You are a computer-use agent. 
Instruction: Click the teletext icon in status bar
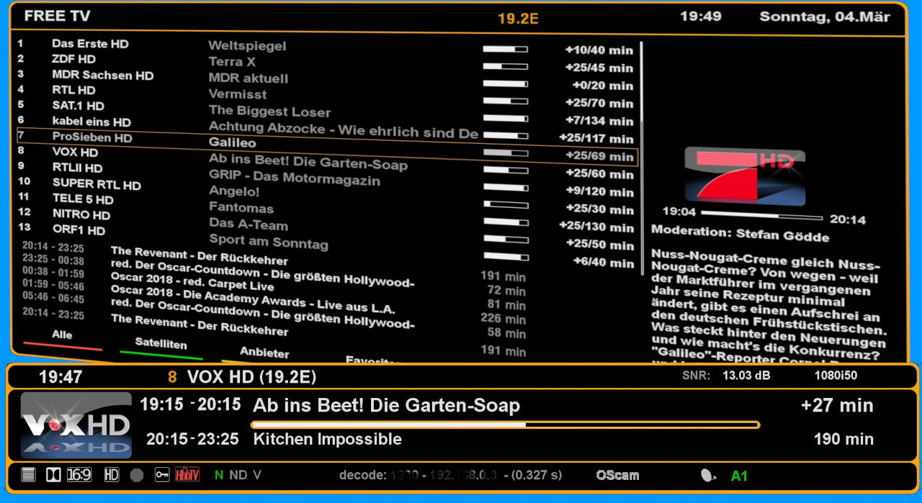click(x=28, y=475)
